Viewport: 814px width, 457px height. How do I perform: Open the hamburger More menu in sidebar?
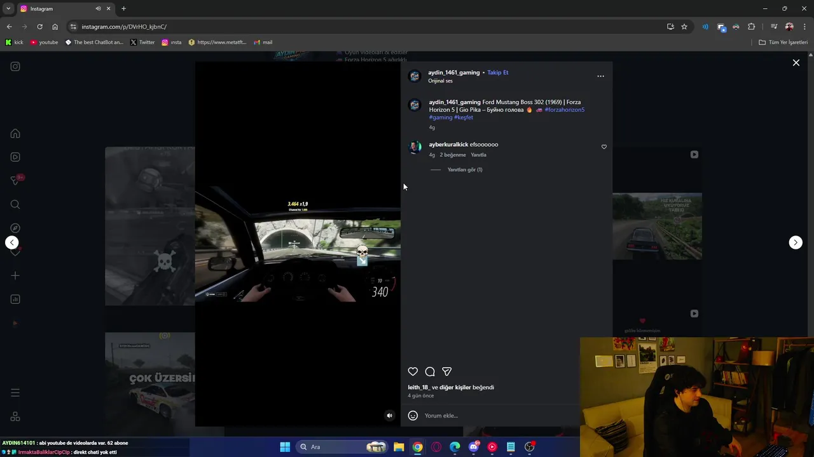[15, 393]
